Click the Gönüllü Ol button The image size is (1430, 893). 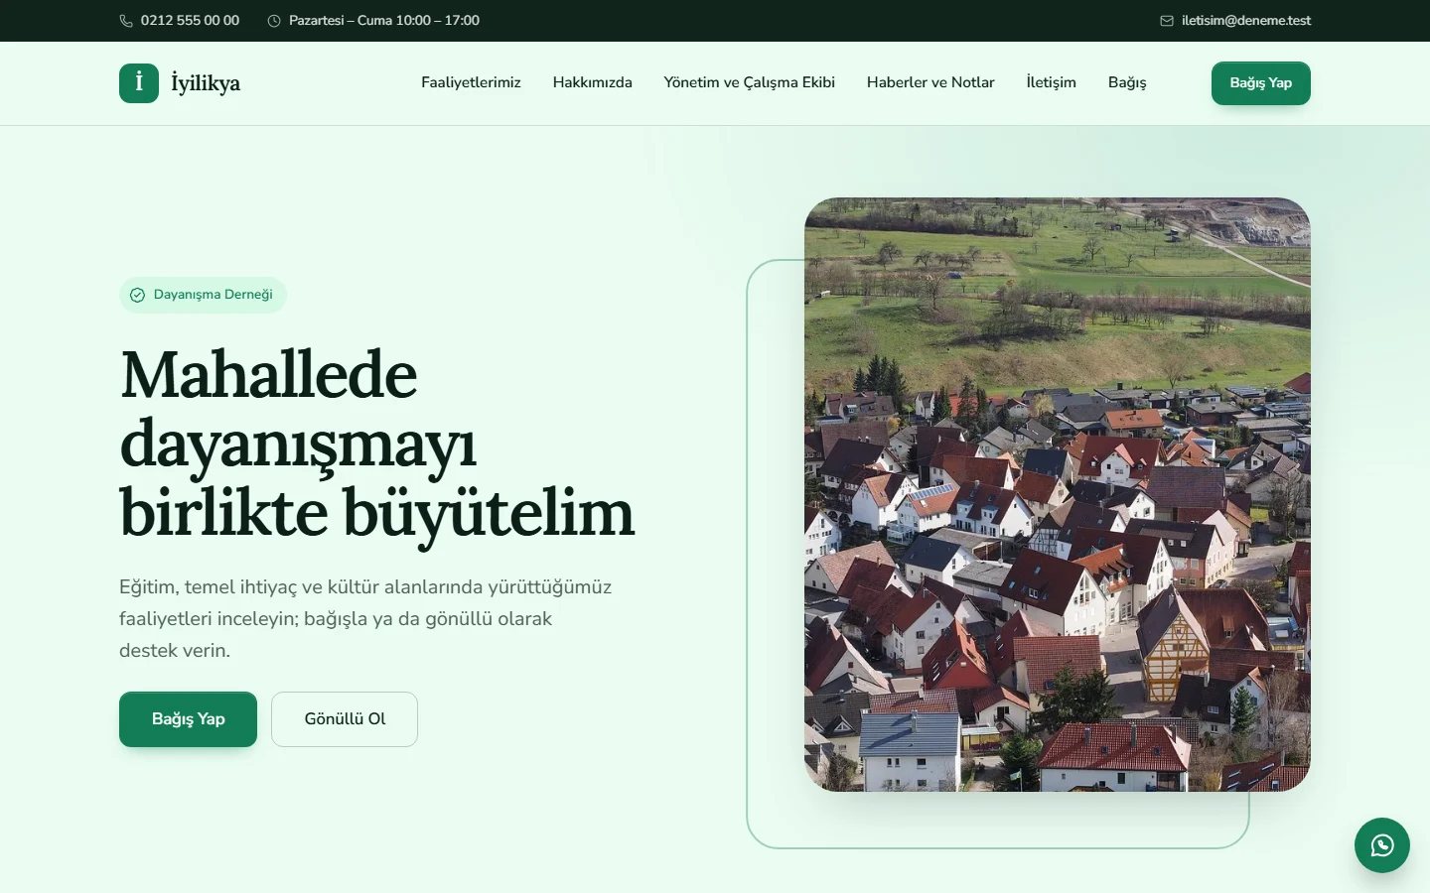345,719
